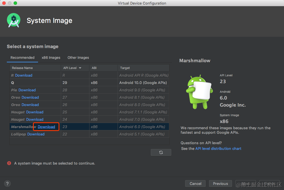The image size is (284, 190).
Task: Click the Android 8.0 (Google APIs) target
Action: [142, 105]
